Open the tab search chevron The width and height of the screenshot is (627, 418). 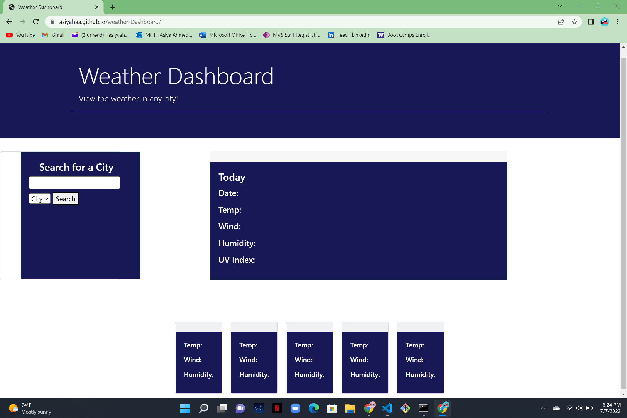click(560, 6)
